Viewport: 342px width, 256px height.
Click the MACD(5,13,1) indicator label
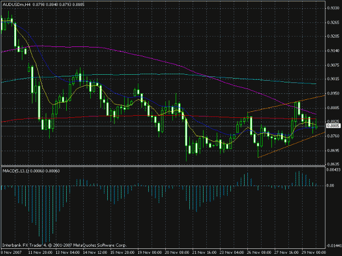point(16,171)
